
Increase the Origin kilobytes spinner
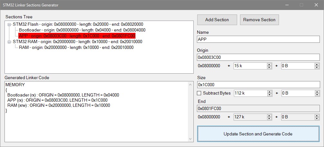pyautogui.click(x=269, y=64)
